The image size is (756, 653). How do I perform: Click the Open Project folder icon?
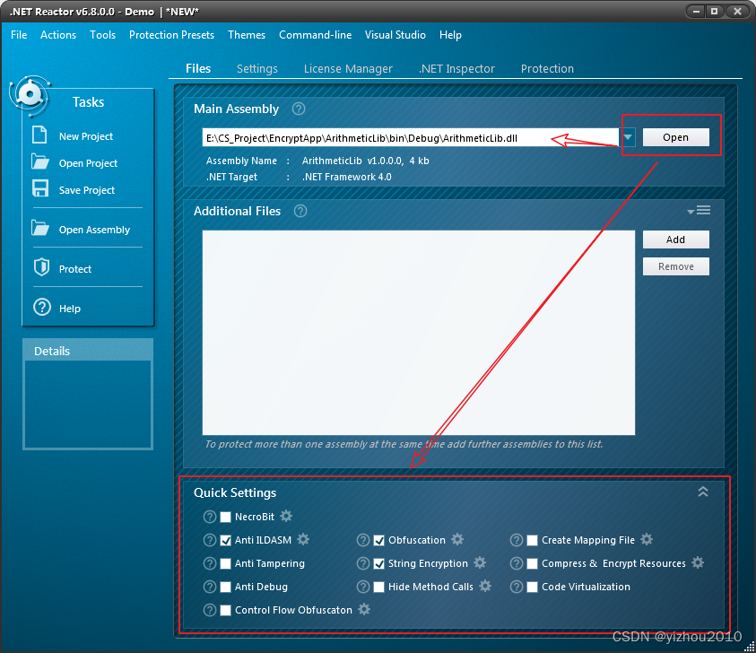pos(40,161)
